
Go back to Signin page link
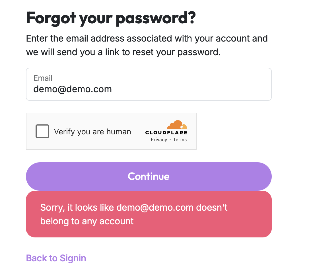[56, 258]
